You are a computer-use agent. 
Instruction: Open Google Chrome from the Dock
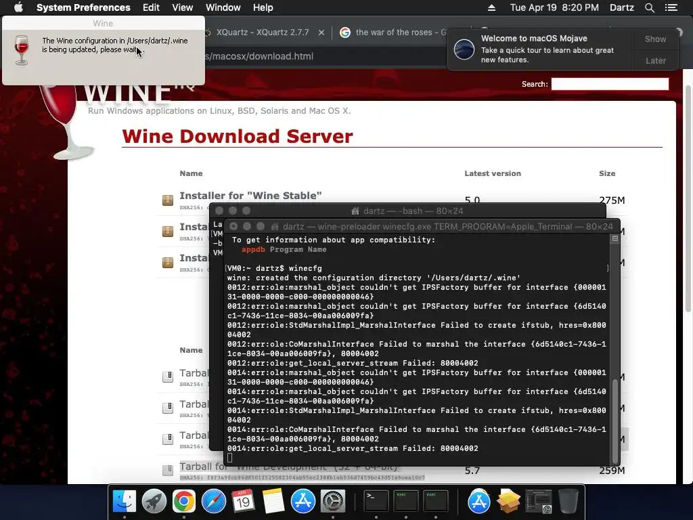point(184,501)
